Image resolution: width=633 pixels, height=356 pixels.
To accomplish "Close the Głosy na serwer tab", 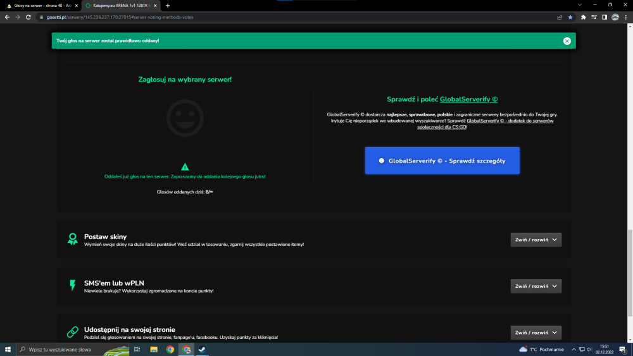I will coord(77,6).
